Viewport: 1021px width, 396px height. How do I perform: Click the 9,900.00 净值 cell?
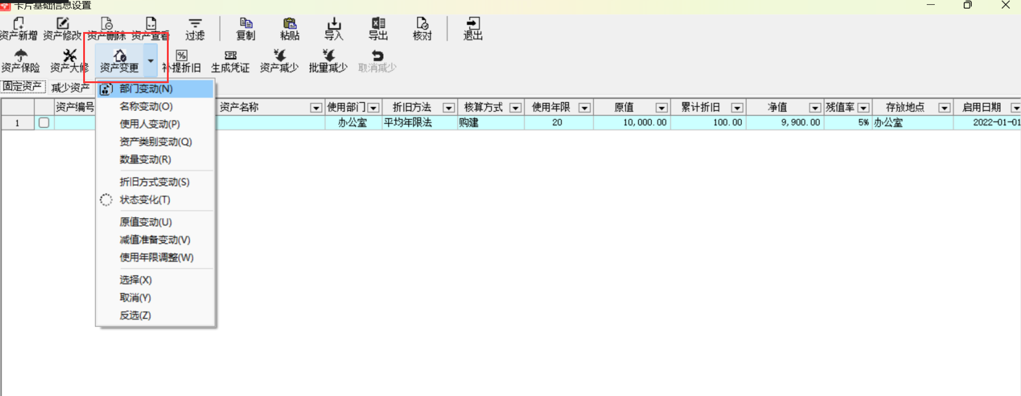785,123
